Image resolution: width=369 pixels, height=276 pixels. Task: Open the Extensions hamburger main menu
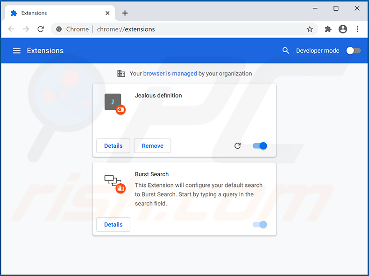point(16,50)
